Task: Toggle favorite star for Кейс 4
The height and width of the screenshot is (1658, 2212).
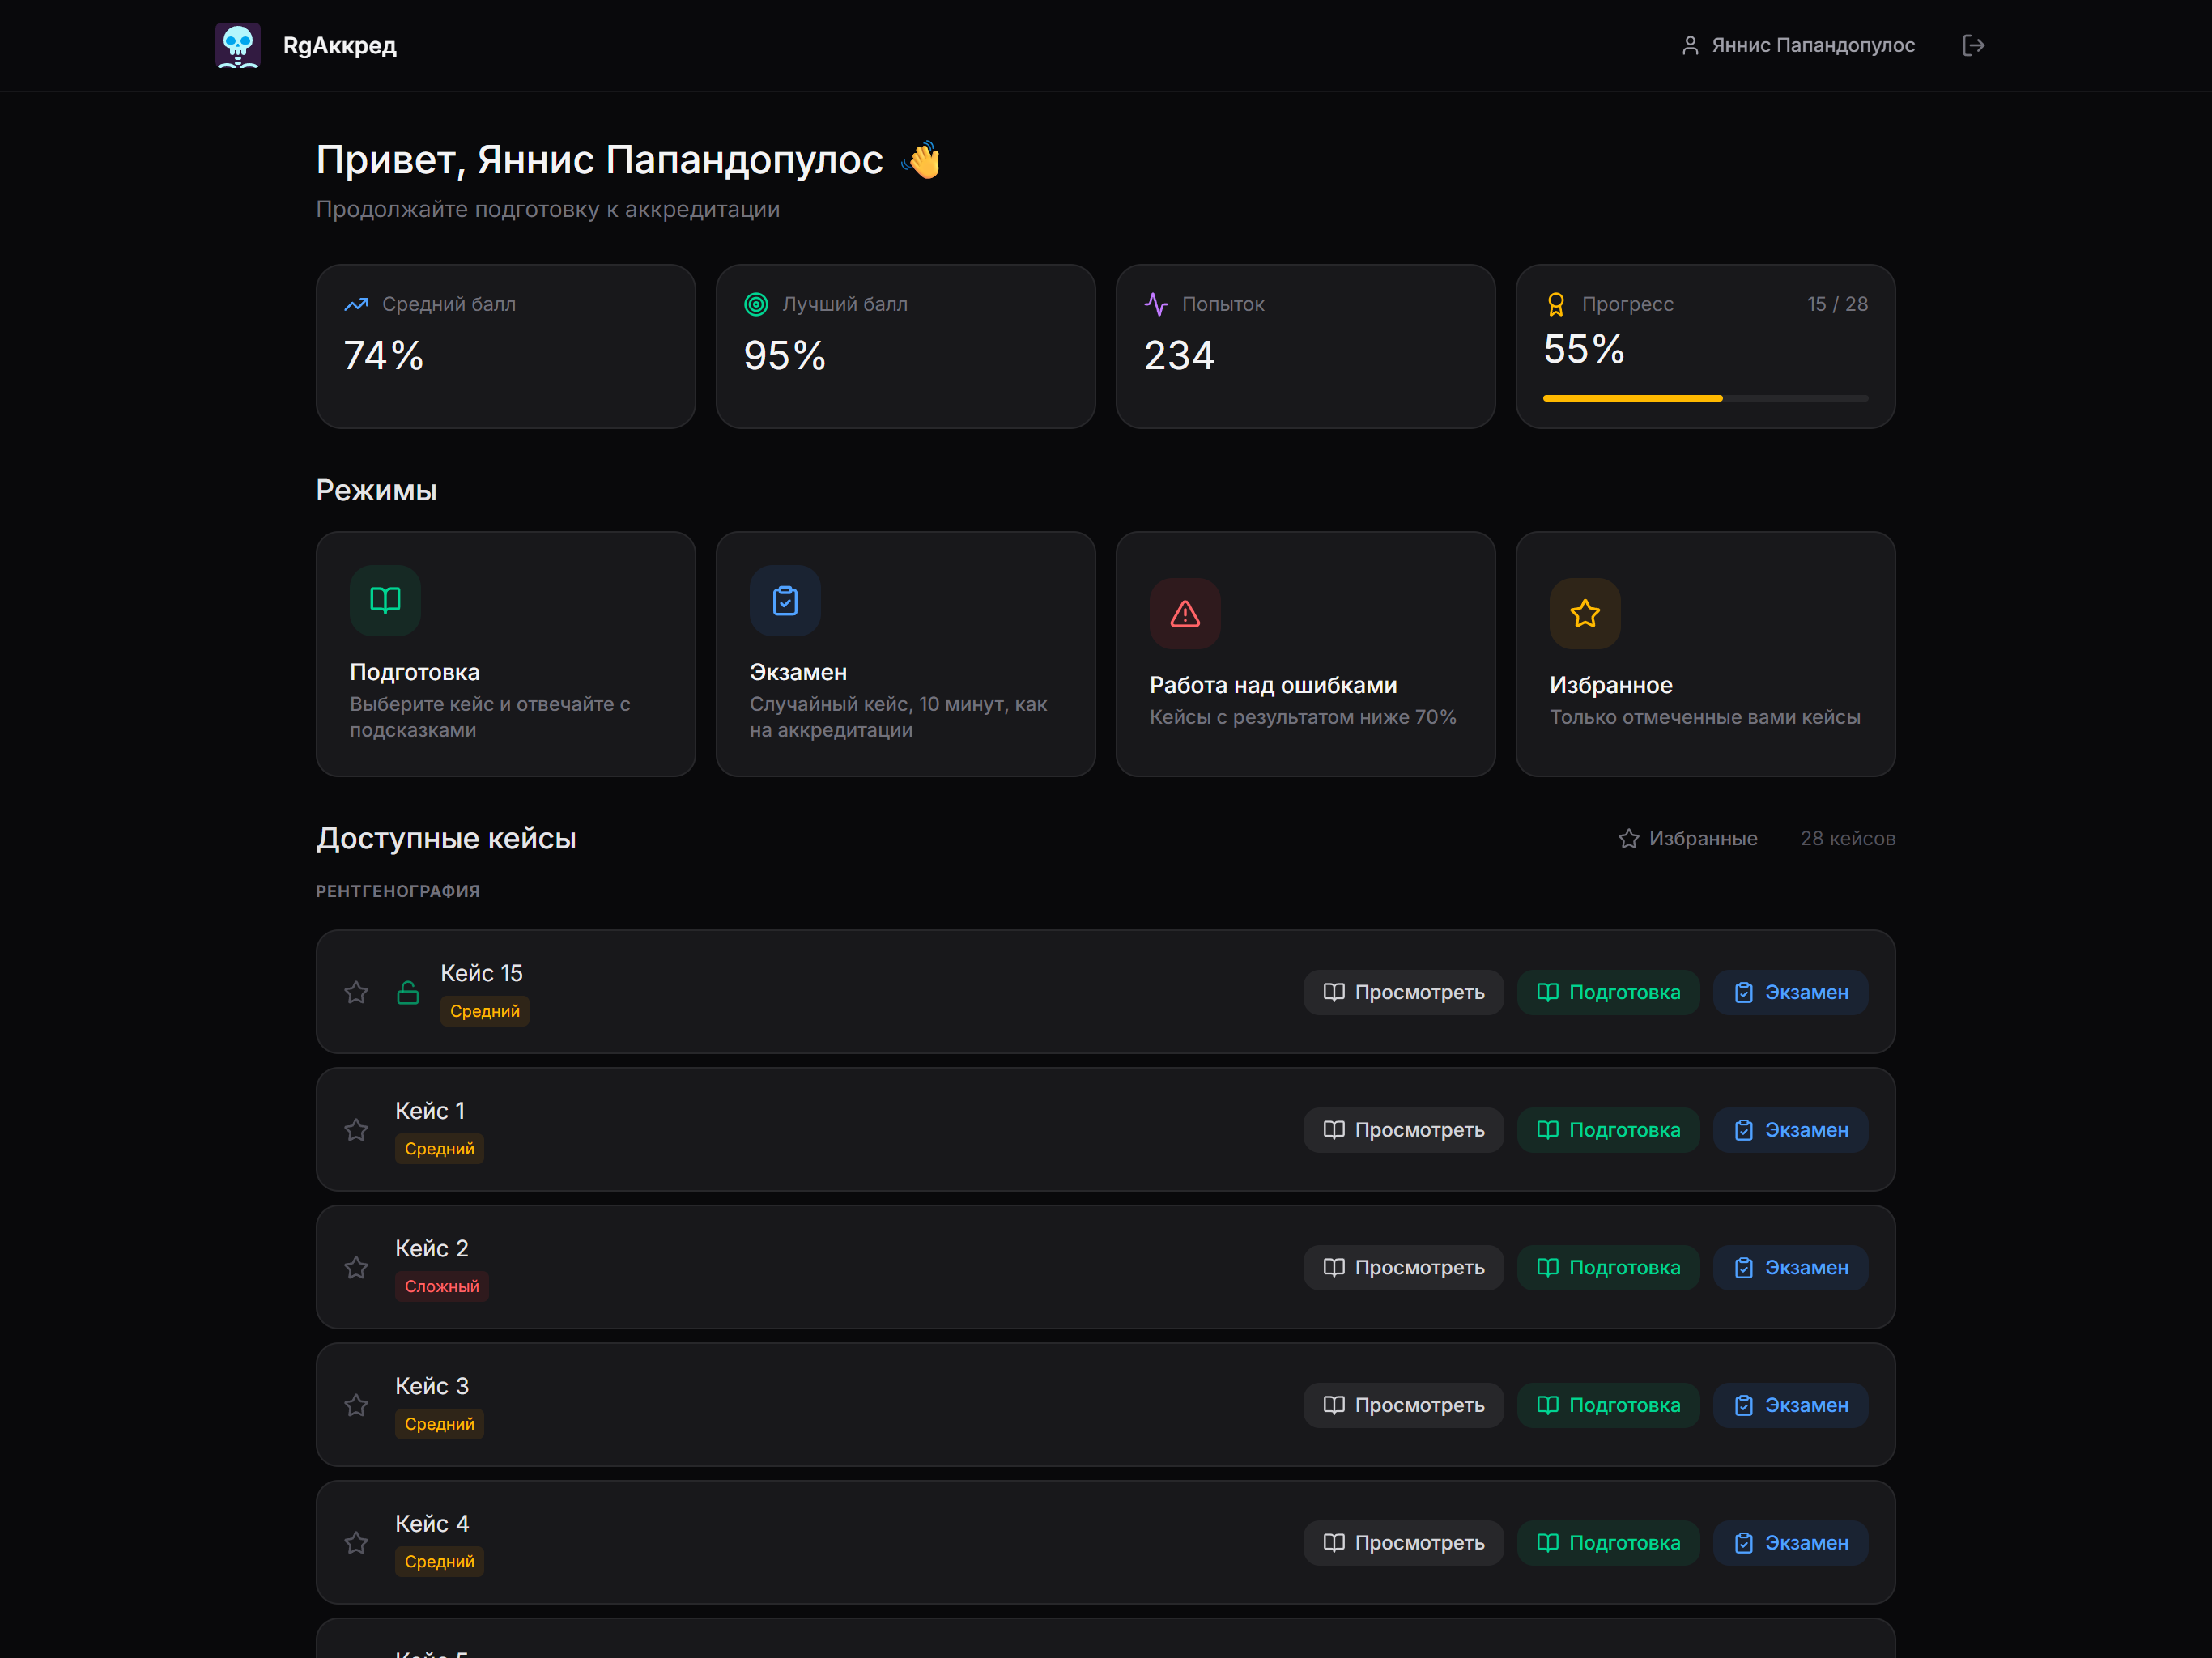Action: [x=356, y=1543]
